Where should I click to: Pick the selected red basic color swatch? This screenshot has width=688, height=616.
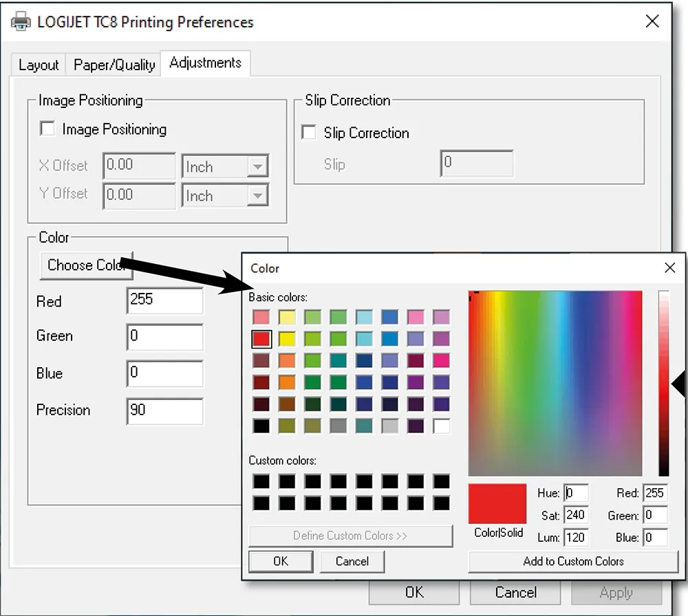[x=261, y=339]
